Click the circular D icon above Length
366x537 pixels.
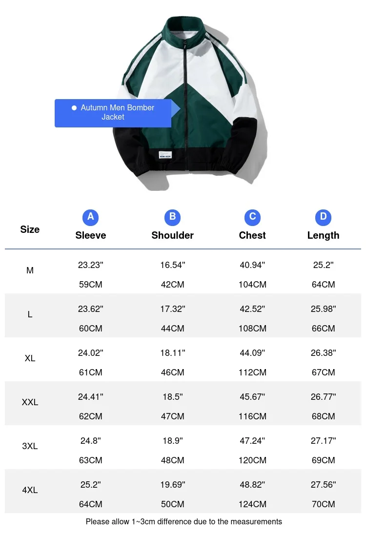click(323, 217)
